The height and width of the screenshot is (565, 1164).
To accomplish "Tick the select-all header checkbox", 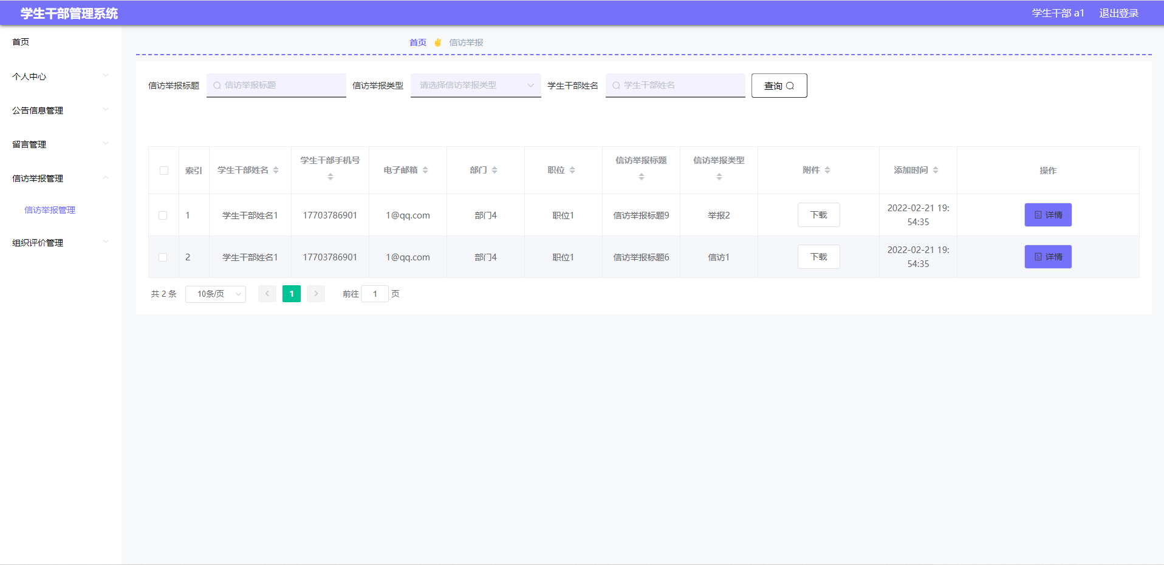I will pos(164,171).
